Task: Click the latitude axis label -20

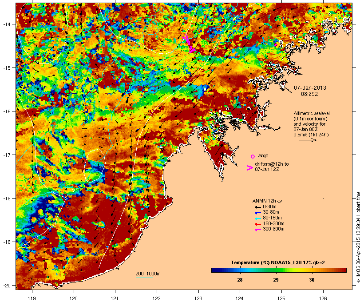Action: click(x=6, y=286)
